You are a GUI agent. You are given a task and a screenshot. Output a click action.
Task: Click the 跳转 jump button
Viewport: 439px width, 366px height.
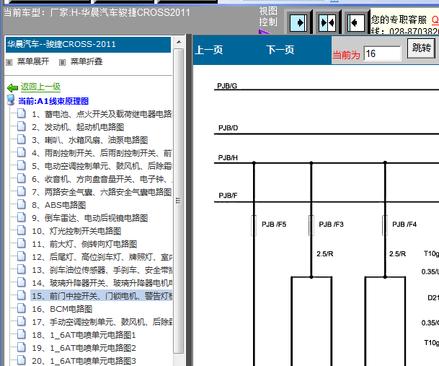point(421,48)
